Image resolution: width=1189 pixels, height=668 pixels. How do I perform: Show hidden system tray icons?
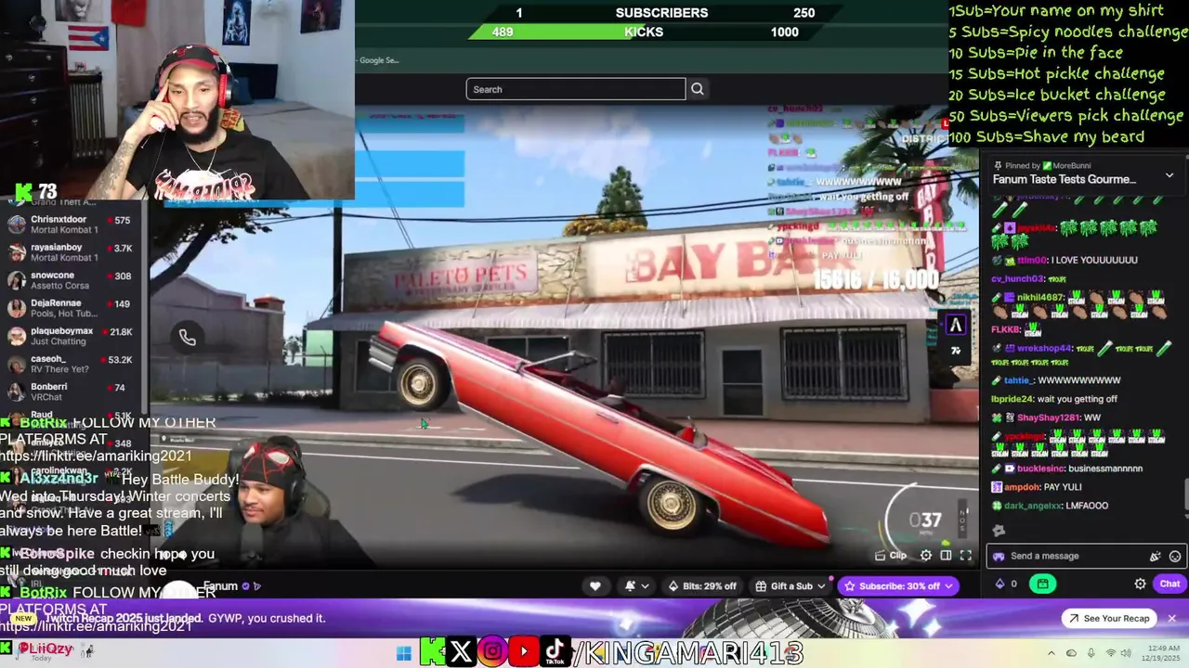1052,653
